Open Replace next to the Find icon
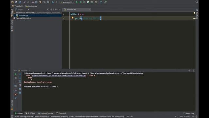209x118 pixels. 48,2
